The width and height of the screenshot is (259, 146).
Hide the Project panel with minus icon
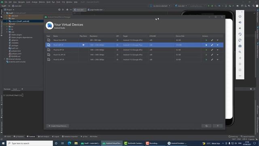click(71, 10)
